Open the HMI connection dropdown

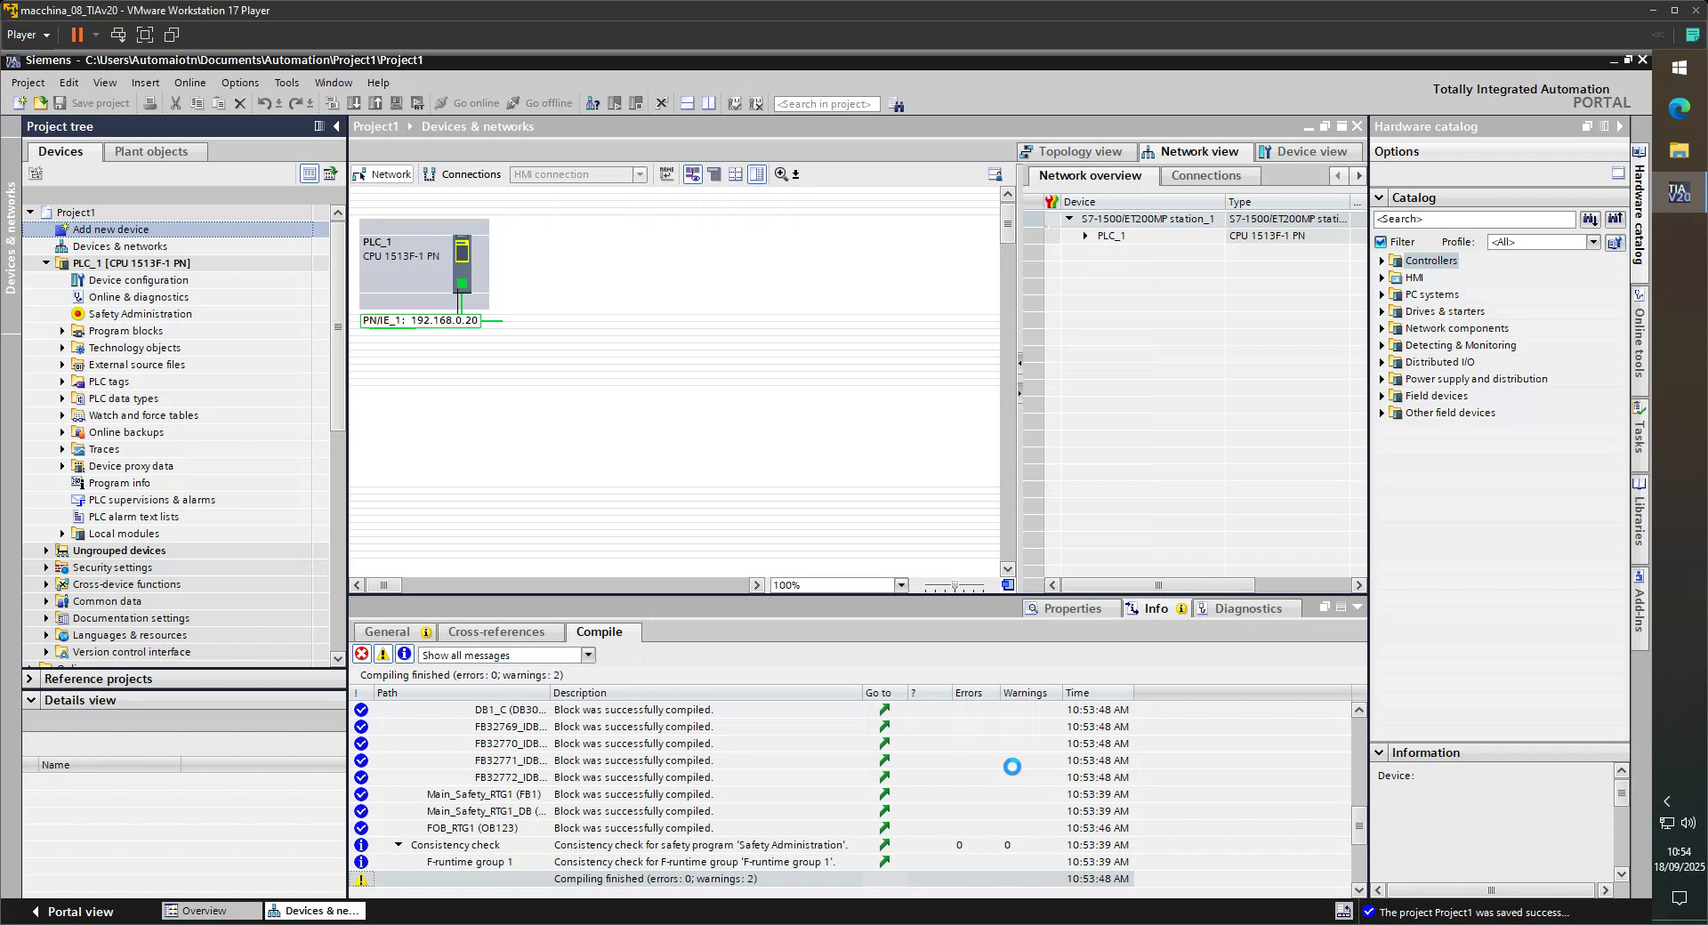click(640, 174)
